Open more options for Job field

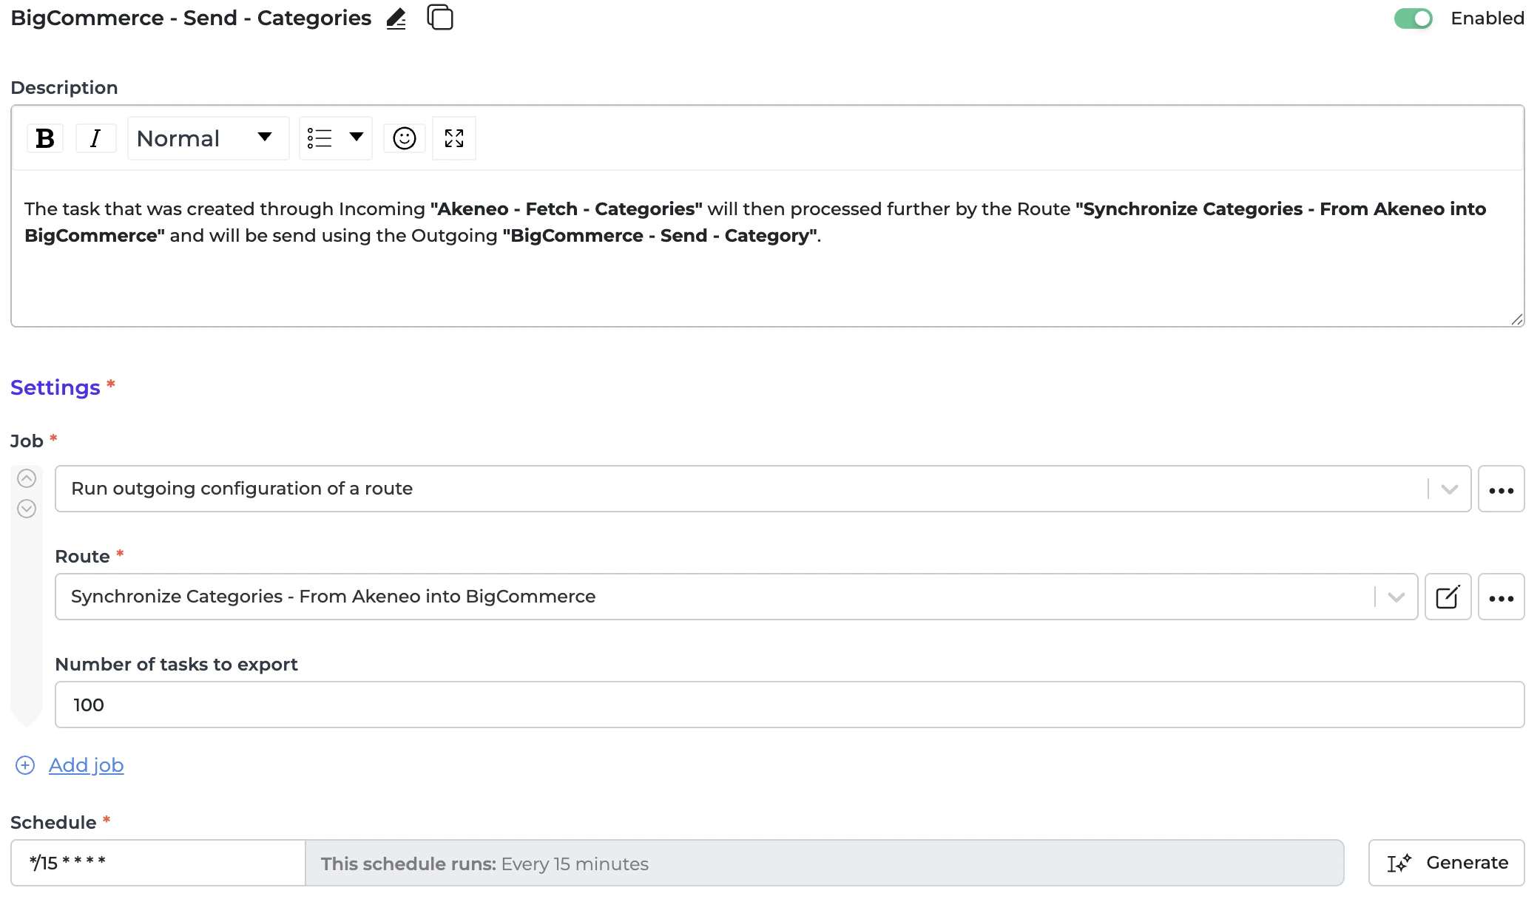tap(1501, 489)
